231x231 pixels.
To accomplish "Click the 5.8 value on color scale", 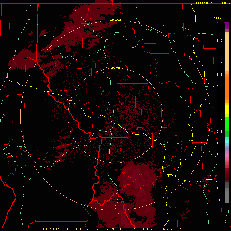I will (x=219, y=86).
